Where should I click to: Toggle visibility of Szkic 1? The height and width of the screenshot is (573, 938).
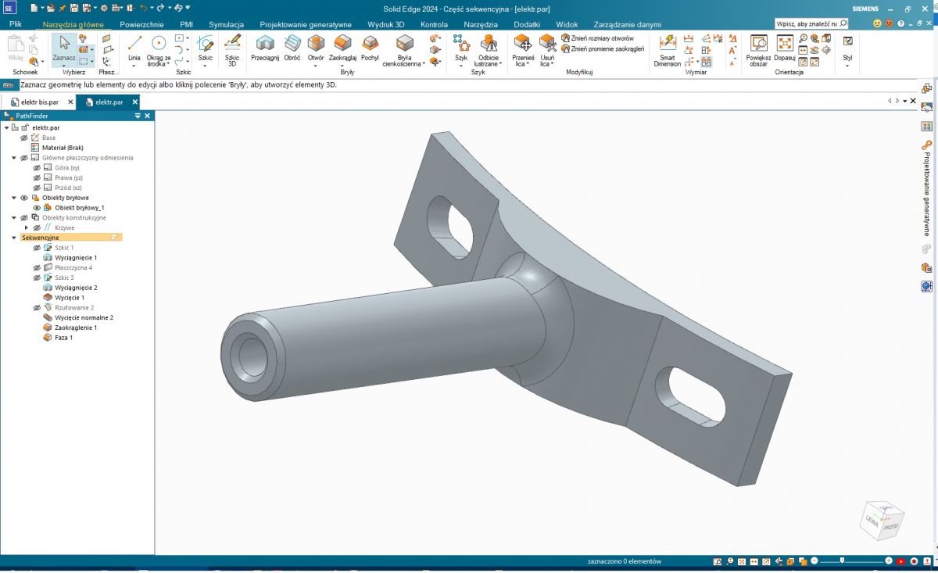[x=37, y=248]
